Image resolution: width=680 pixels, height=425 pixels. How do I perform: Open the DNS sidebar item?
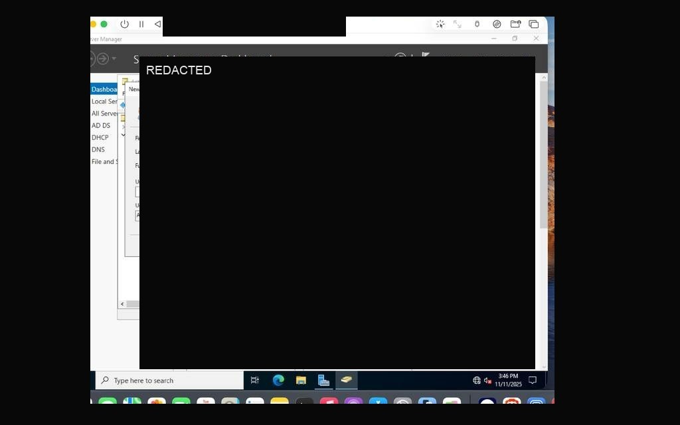tap(98, 149)
